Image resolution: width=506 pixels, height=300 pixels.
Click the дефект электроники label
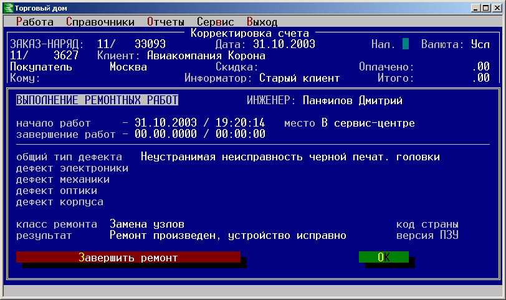(x=72, y=168)
